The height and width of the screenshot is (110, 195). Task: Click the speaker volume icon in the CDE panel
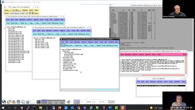tap(68, 102)
